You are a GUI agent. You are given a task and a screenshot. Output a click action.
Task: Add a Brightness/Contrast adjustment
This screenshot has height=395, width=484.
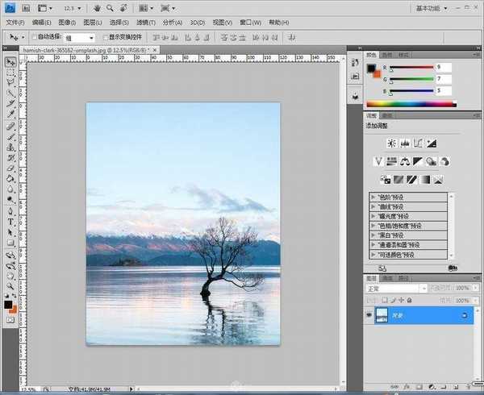click(391, 143)
